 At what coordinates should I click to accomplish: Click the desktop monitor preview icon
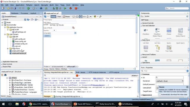click(74, 17)
